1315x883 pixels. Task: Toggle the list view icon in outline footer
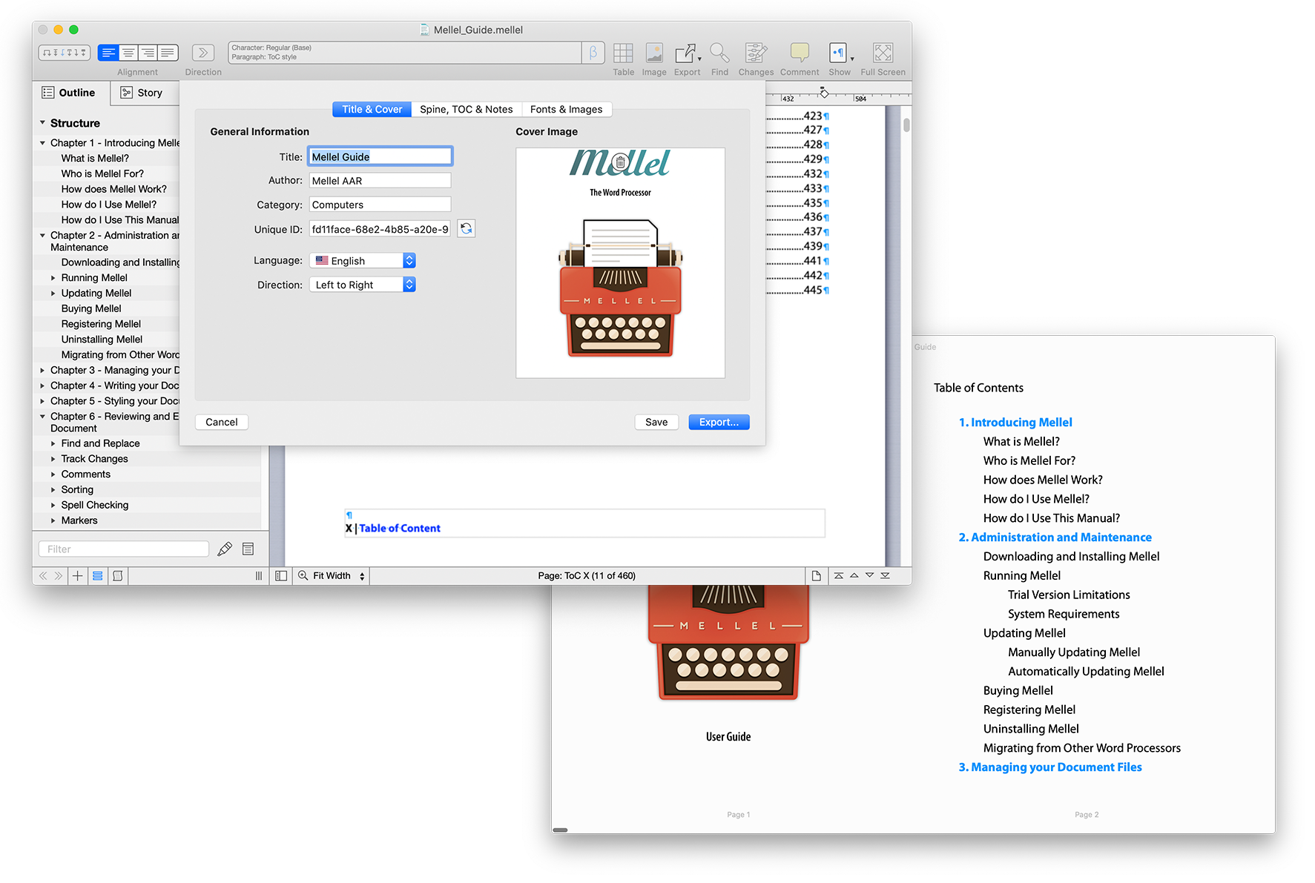(x=97, y=576)
